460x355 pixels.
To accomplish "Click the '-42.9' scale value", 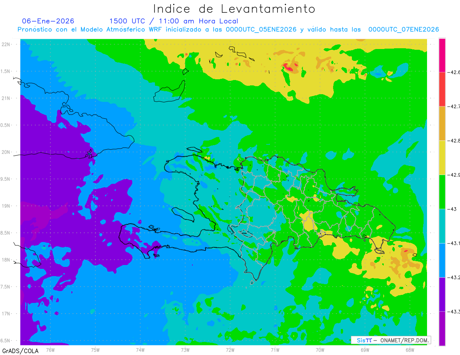I will click(454, 175).
